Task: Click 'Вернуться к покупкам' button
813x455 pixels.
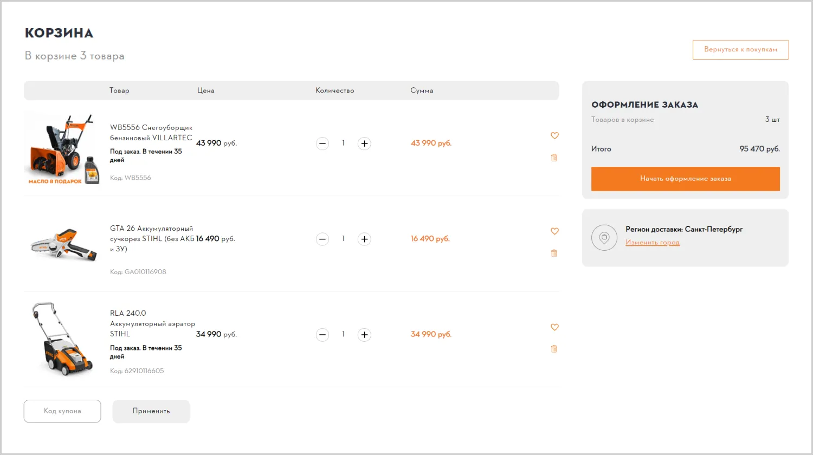Action: [740, 49]
